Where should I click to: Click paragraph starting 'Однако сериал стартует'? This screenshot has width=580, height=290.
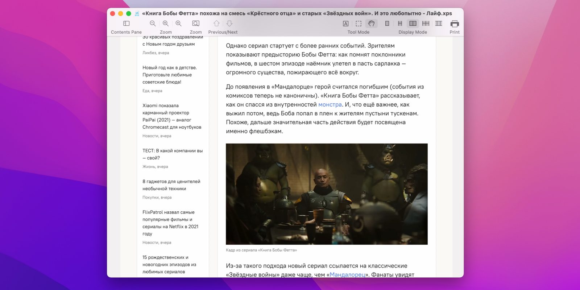click(x=316, y=59)
